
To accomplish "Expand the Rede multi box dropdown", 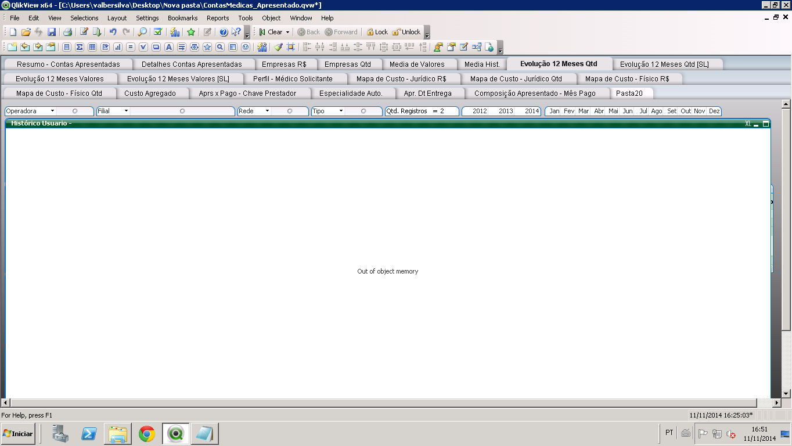I will click(267, 111).
